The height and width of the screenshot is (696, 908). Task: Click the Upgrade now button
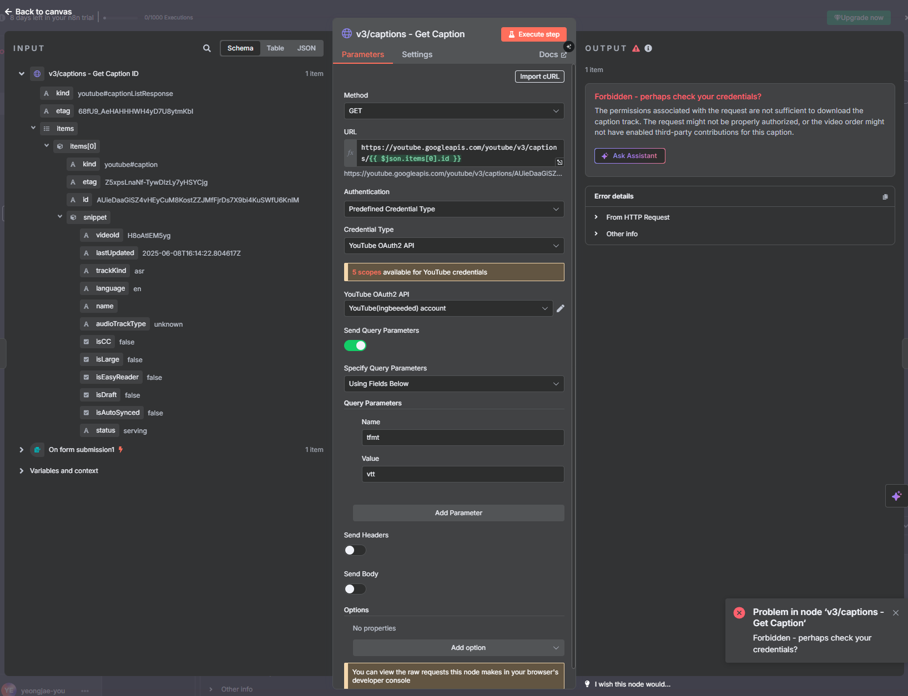pos(859,18)
